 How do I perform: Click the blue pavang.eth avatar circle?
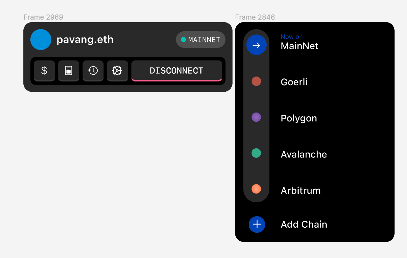(41, 40)
